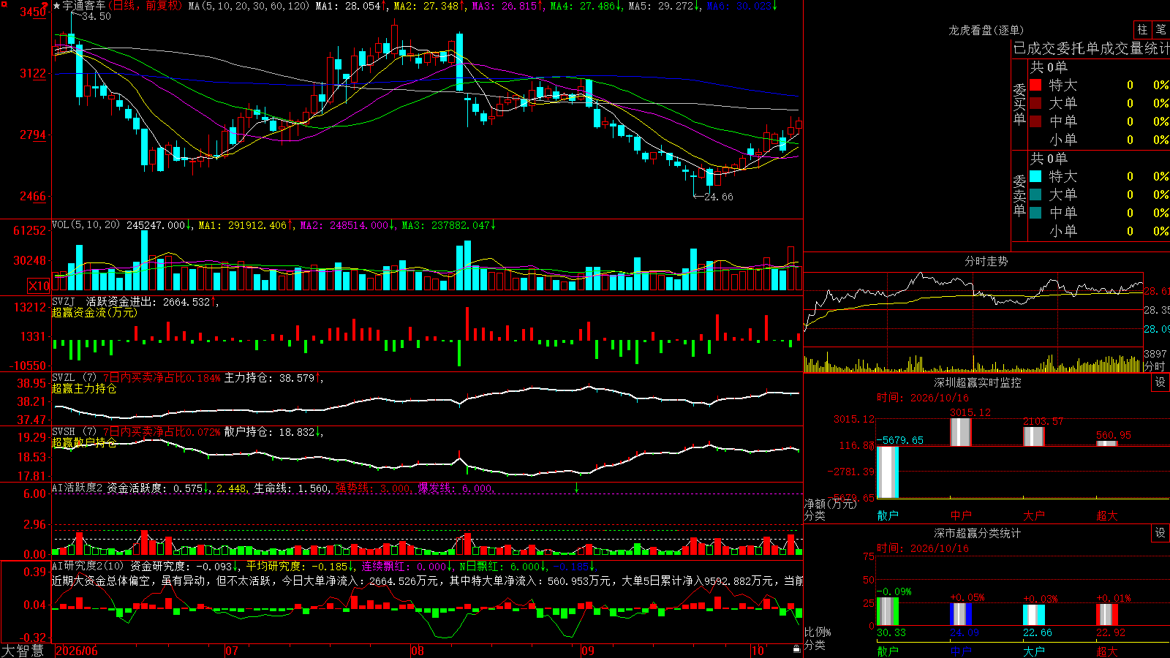Click the red help mark near 3450
The height and width of the screenshot is (658, 1170).
(45, 7)
